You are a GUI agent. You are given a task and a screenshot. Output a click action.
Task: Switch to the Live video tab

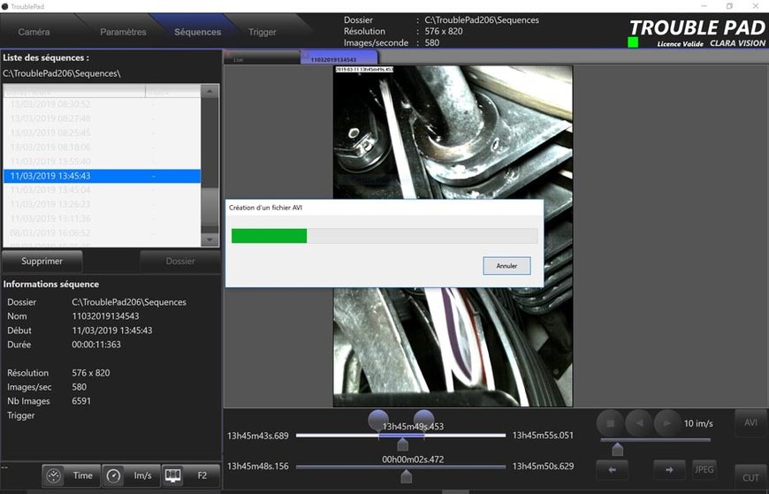(262, 58)
